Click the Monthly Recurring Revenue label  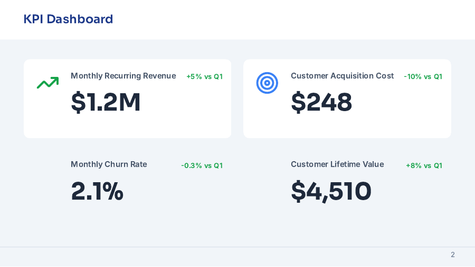click(x=123, y=76)
